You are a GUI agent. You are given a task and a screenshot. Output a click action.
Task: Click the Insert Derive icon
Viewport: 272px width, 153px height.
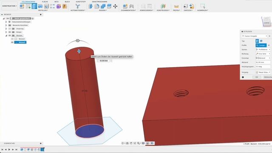coord(185,6)
